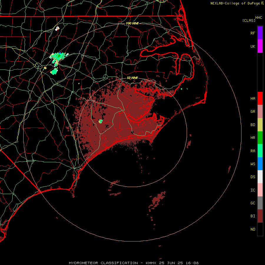Click the HA red legend swatch

[260, 98]
